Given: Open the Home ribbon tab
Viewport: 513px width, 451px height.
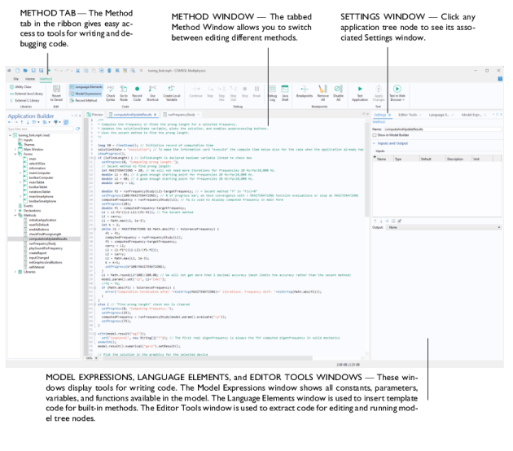Looking at the screenshot, I should pyautogui.click(x=30, y=78).
